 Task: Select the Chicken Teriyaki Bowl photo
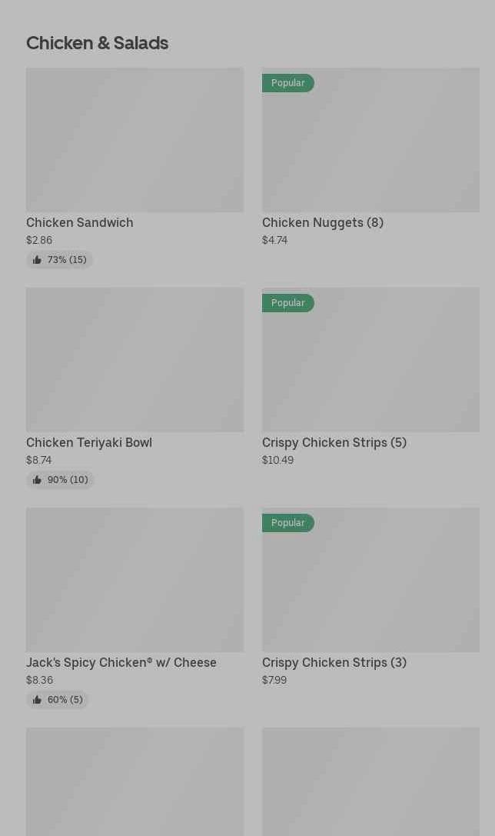tap(135, 360)
